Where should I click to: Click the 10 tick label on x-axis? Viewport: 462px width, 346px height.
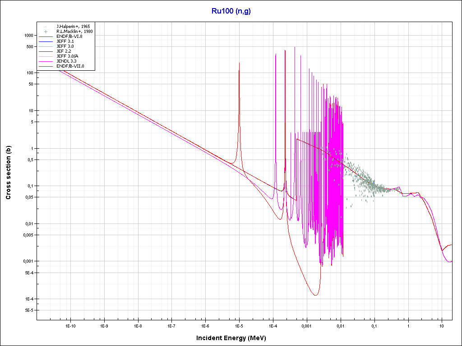pos(442,326)
